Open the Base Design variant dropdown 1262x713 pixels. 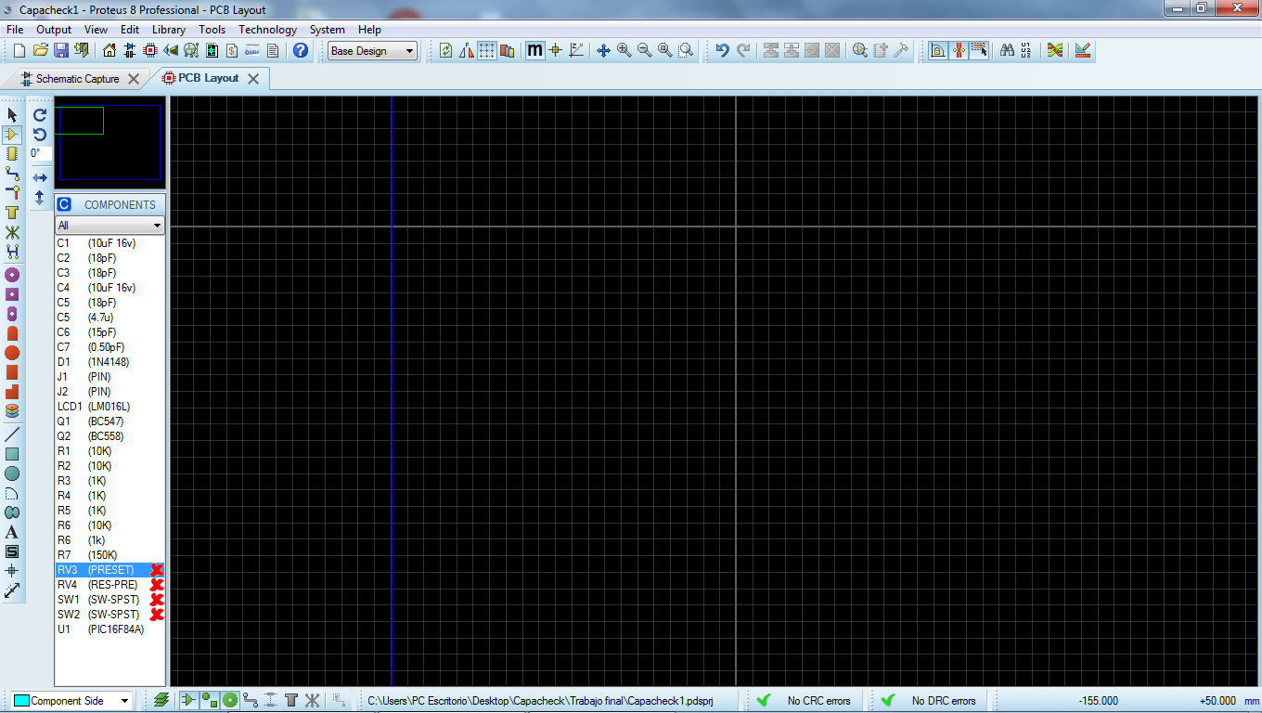[373, 51]
